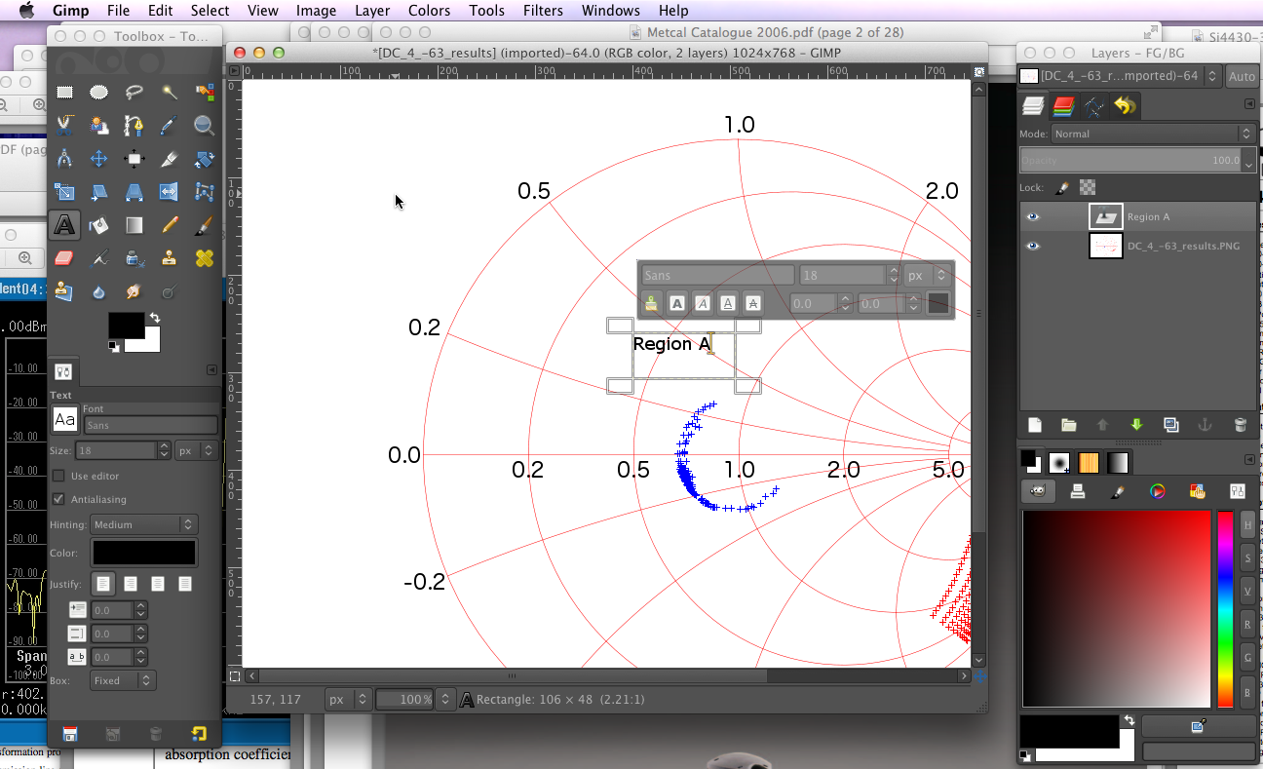The image size is (1263, 769).
Task: Open the Hinting Medium dropdown
Action: point(143,524)
